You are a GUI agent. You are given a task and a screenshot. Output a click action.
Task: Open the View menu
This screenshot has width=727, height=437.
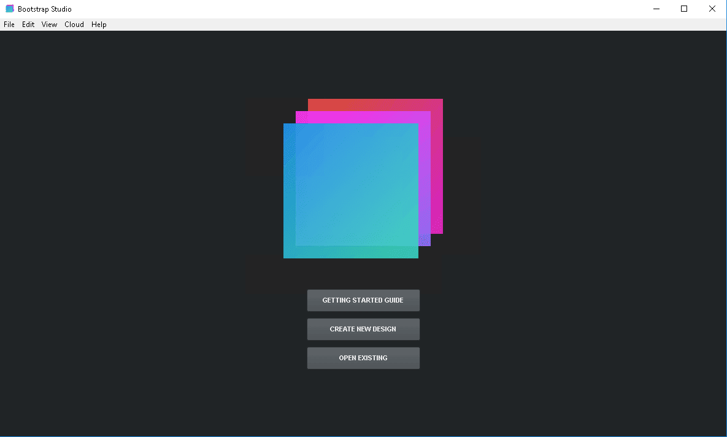click(x=49, y=25)
